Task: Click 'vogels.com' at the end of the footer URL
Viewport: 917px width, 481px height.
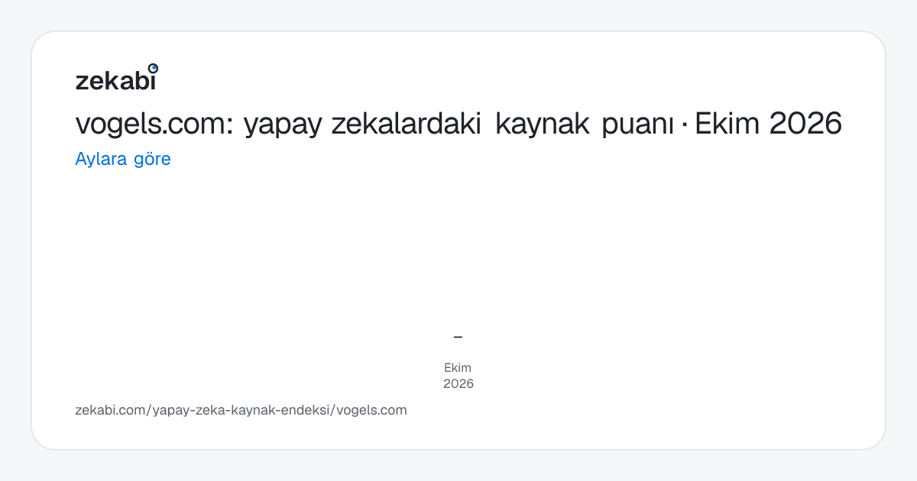Action: point(372,410)
